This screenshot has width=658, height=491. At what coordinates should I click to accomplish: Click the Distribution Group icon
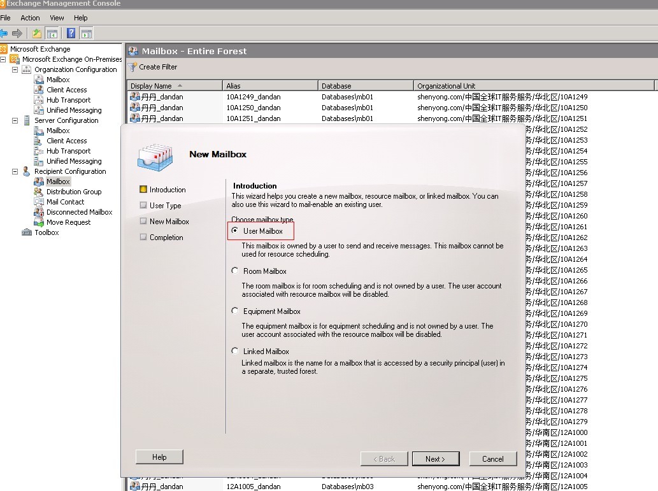pyautogui.click(x=39, y=192)
